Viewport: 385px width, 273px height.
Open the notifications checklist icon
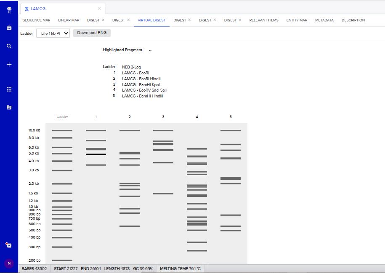pos(9,245)
